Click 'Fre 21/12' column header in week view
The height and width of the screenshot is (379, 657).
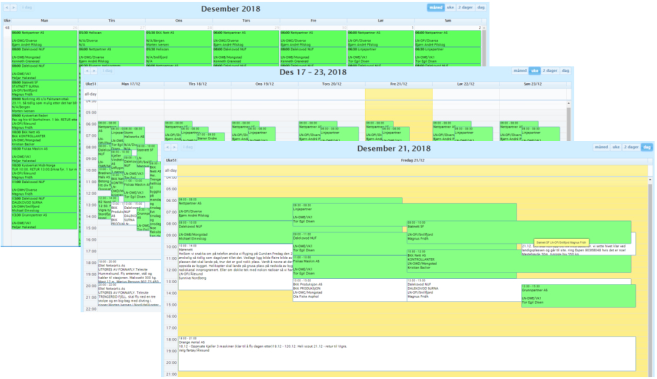point(398,84)
